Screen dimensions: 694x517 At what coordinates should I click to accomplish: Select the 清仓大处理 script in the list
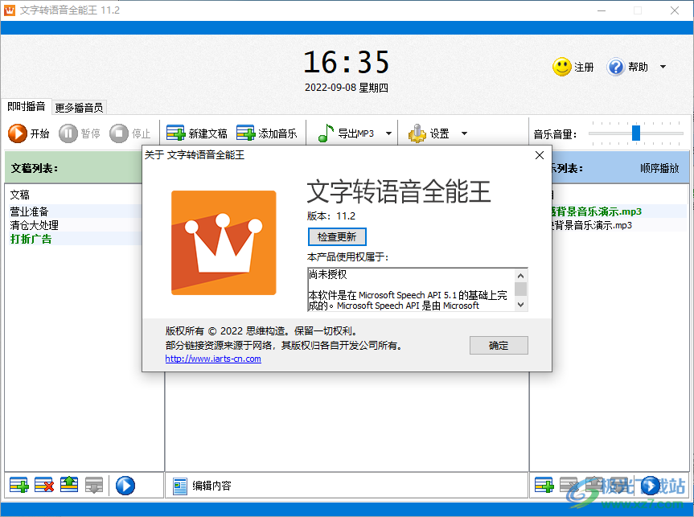pyautogui.click(x=35, y=225)
